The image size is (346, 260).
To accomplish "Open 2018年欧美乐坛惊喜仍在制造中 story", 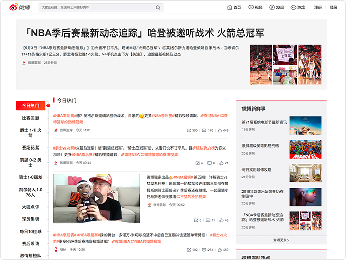I will (x=262, y=194).
